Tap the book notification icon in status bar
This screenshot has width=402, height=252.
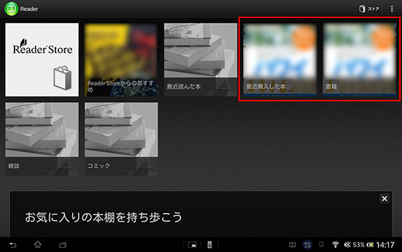(292, 245)
